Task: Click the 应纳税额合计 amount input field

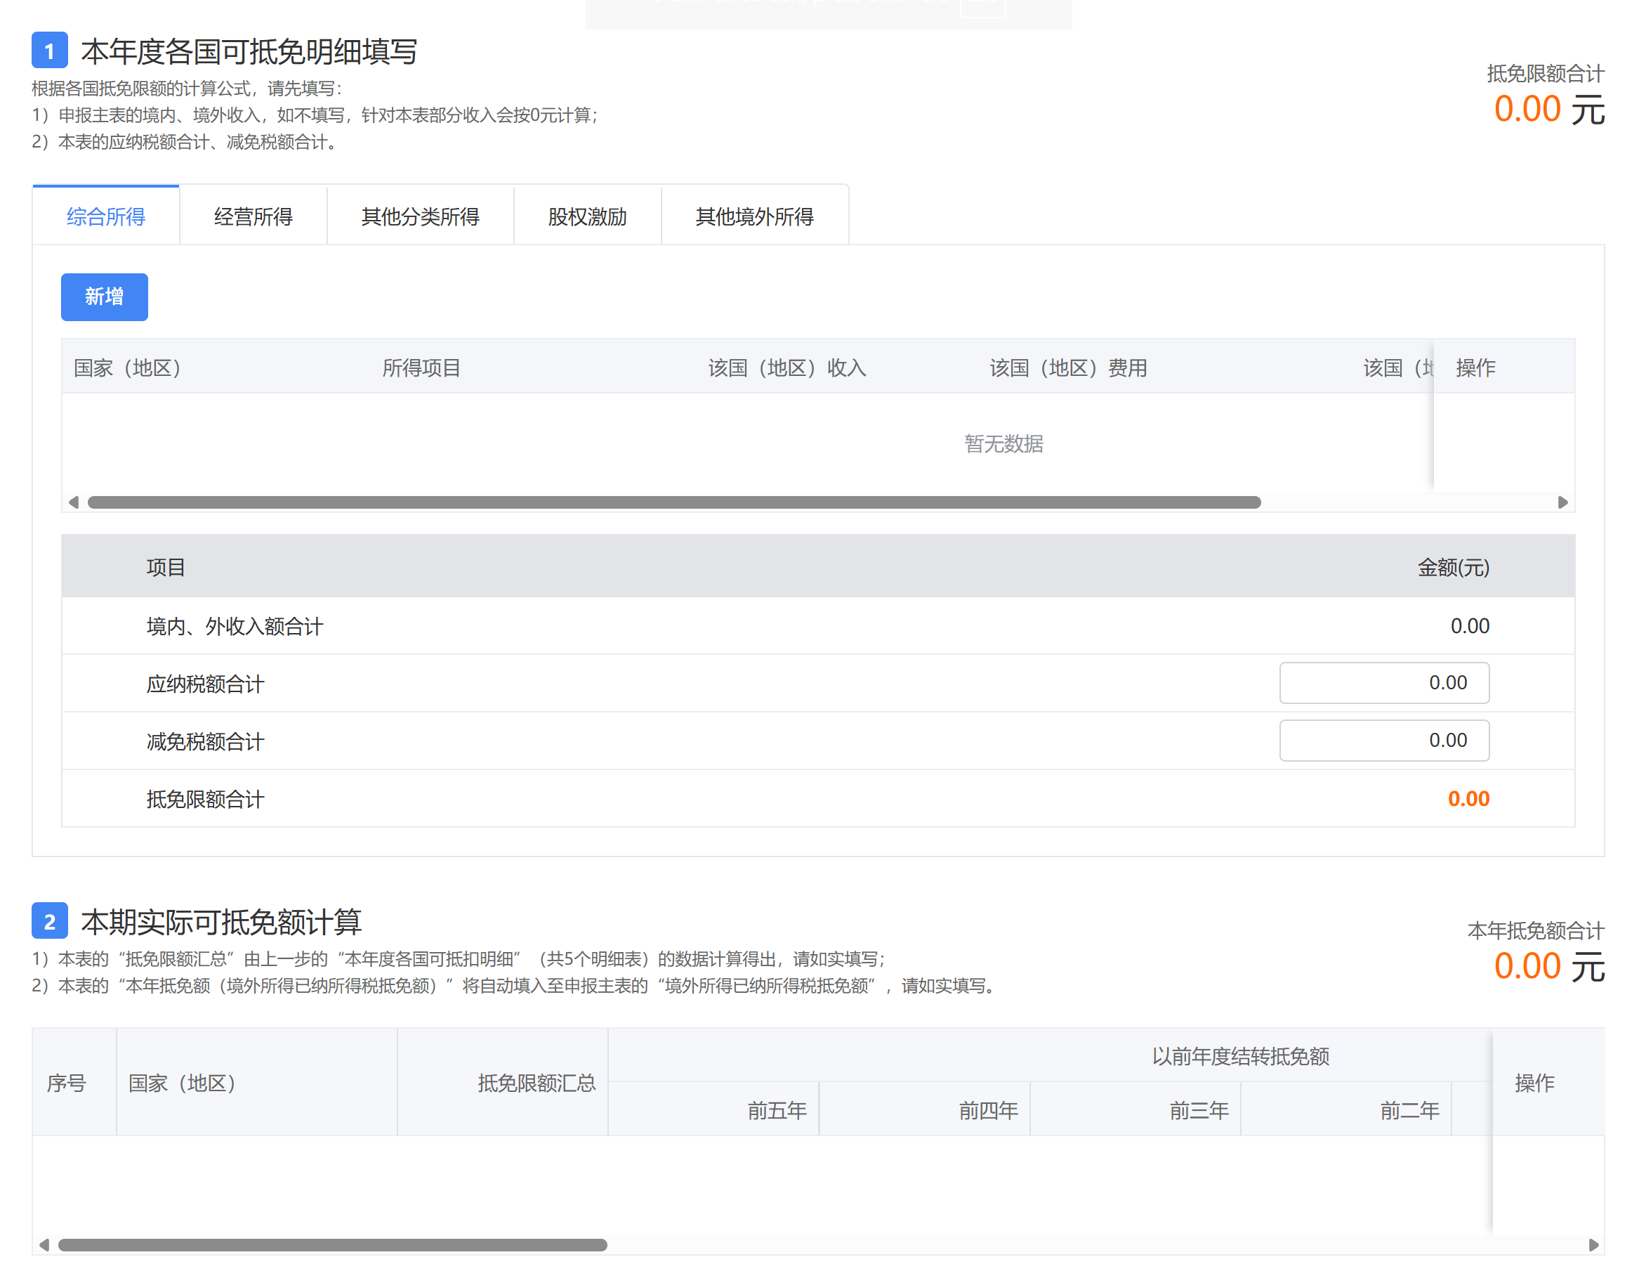Action: [1384, 683]
